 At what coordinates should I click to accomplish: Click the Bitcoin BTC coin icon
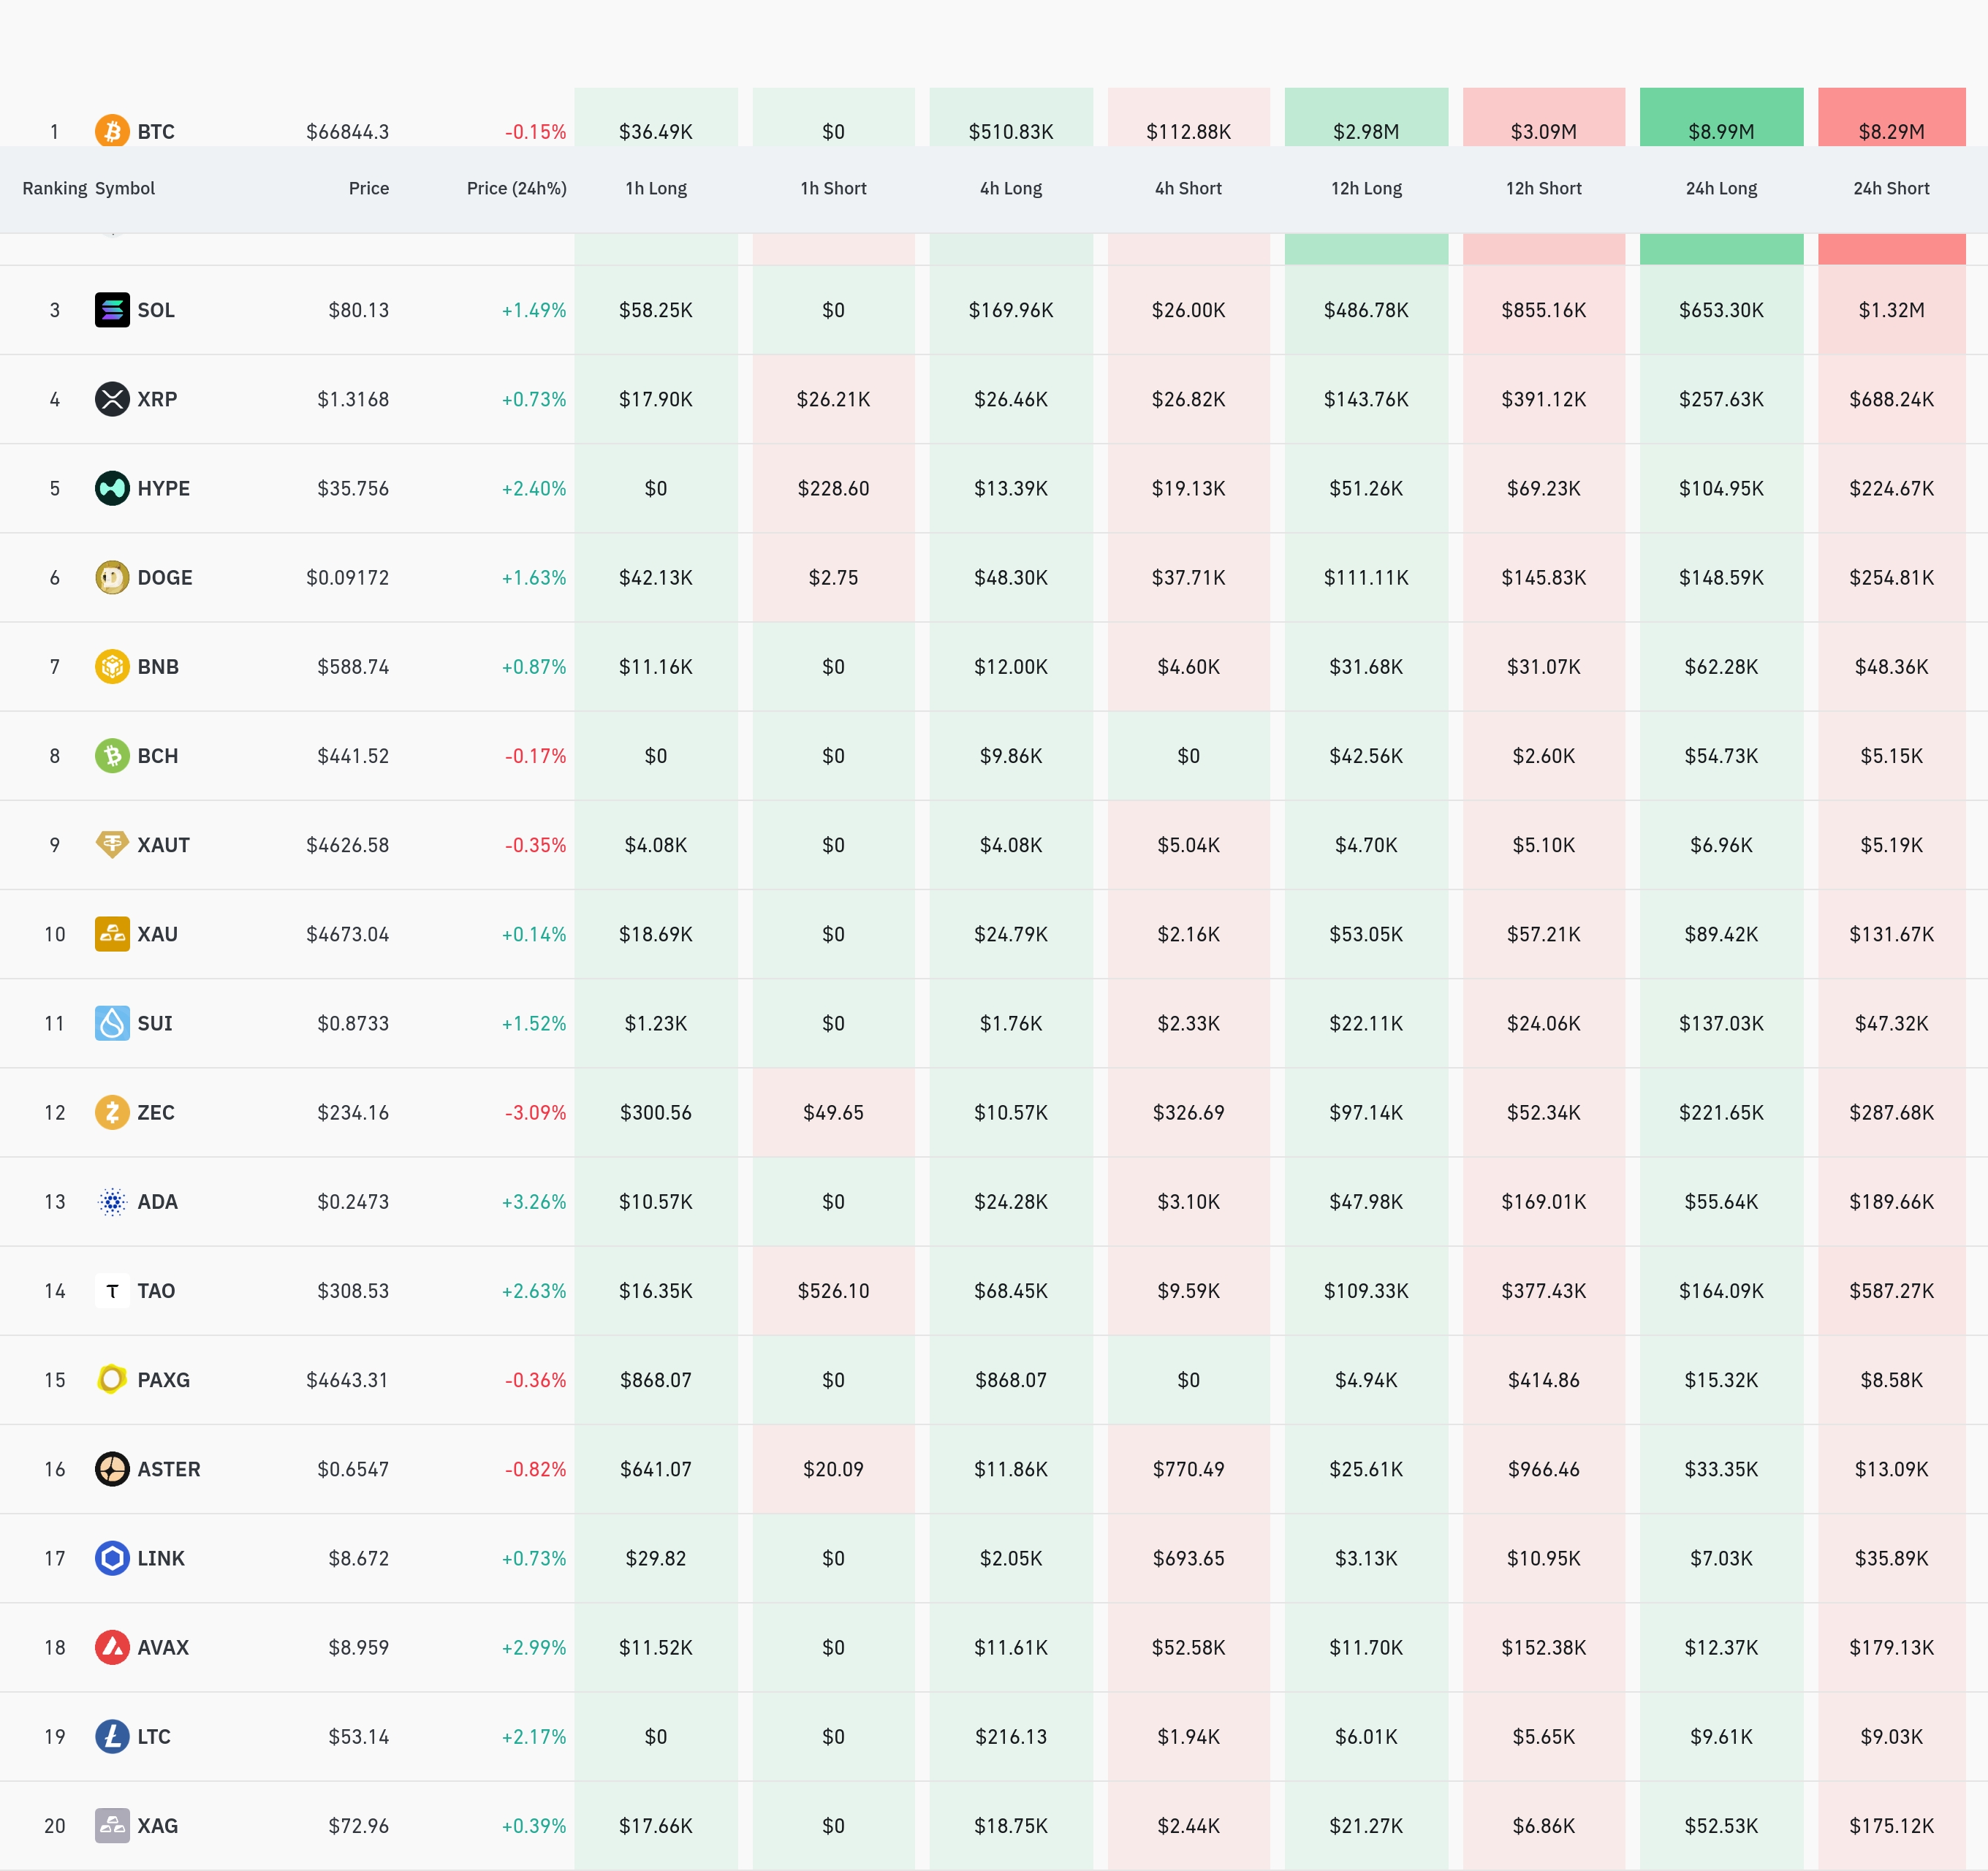112,131
